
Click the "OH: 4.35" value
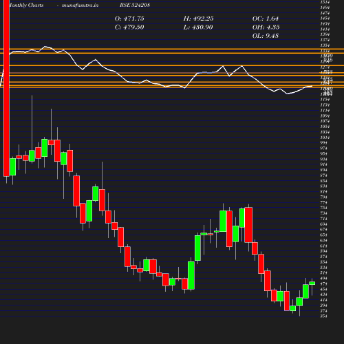click(x=266, y=28)
